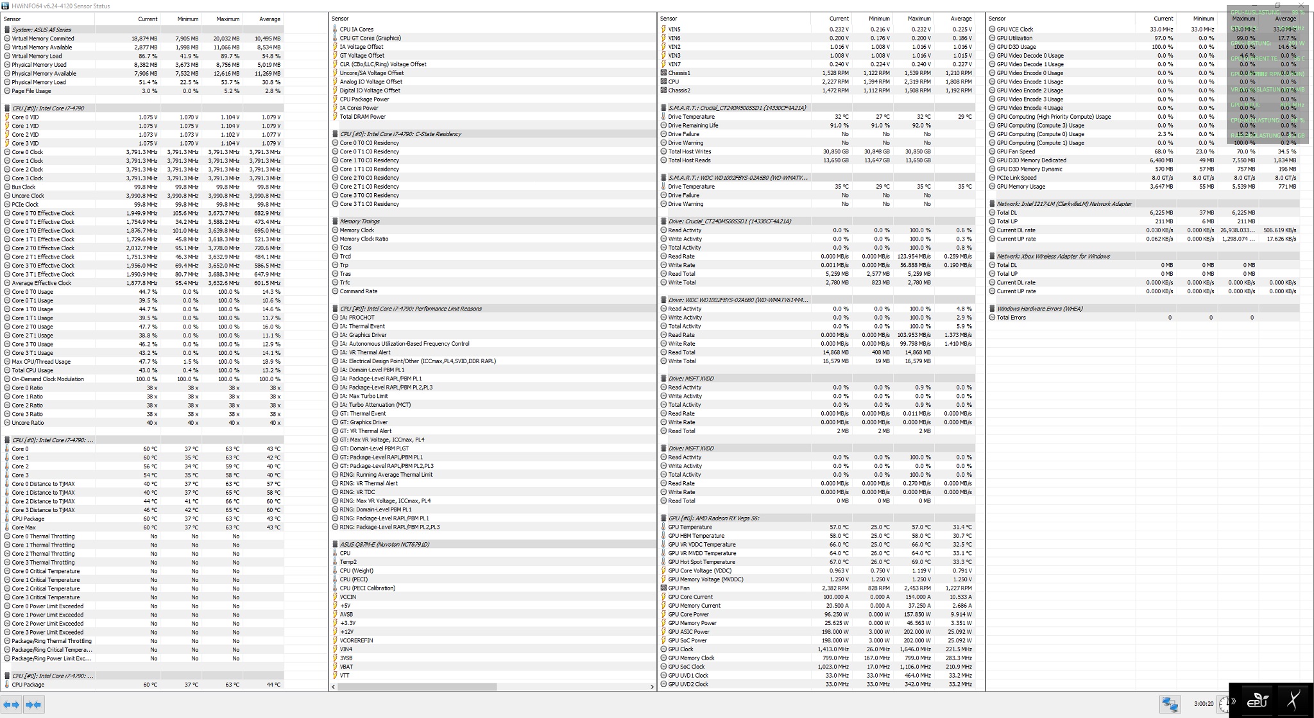Click the shrink columns inward-arrows button
The image size is (1314, 718).
(x=34, y=704)
